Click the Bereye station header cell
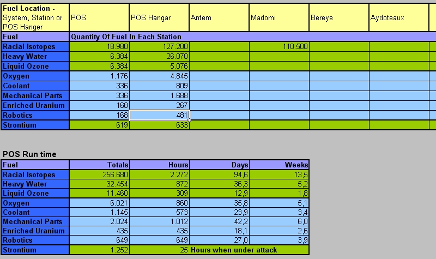This screenshot has width=436, height=259. (339, 17)
